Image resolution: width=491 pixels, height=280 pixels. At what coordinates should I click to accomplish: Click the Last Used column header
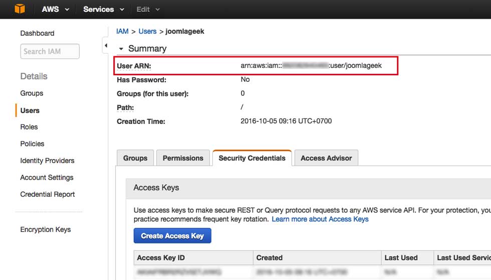coord(407,258)
